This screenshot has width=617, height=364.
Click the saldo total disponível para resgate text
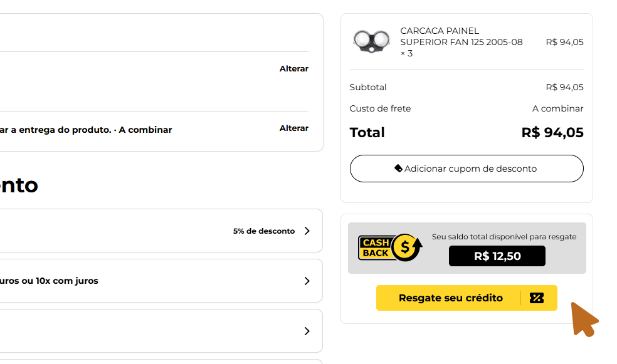(x=504, y=237)
